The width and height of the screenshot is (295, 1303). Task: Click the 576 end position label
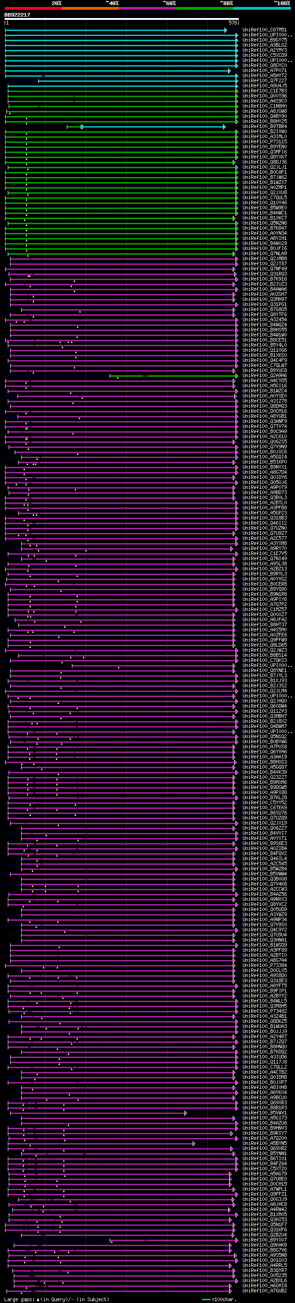[x=233, y=23]
